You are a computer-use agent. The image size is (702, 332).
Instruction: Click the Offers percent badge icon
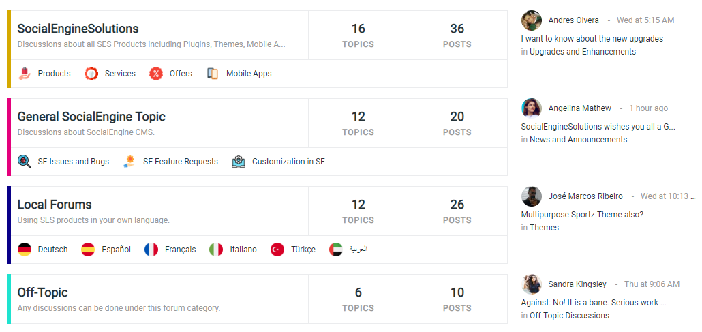click(x=156, y=74)
